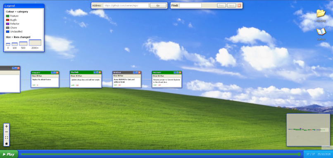Start playback with the Play button
The height and width of the screenshot is (158, 333).
9,154
